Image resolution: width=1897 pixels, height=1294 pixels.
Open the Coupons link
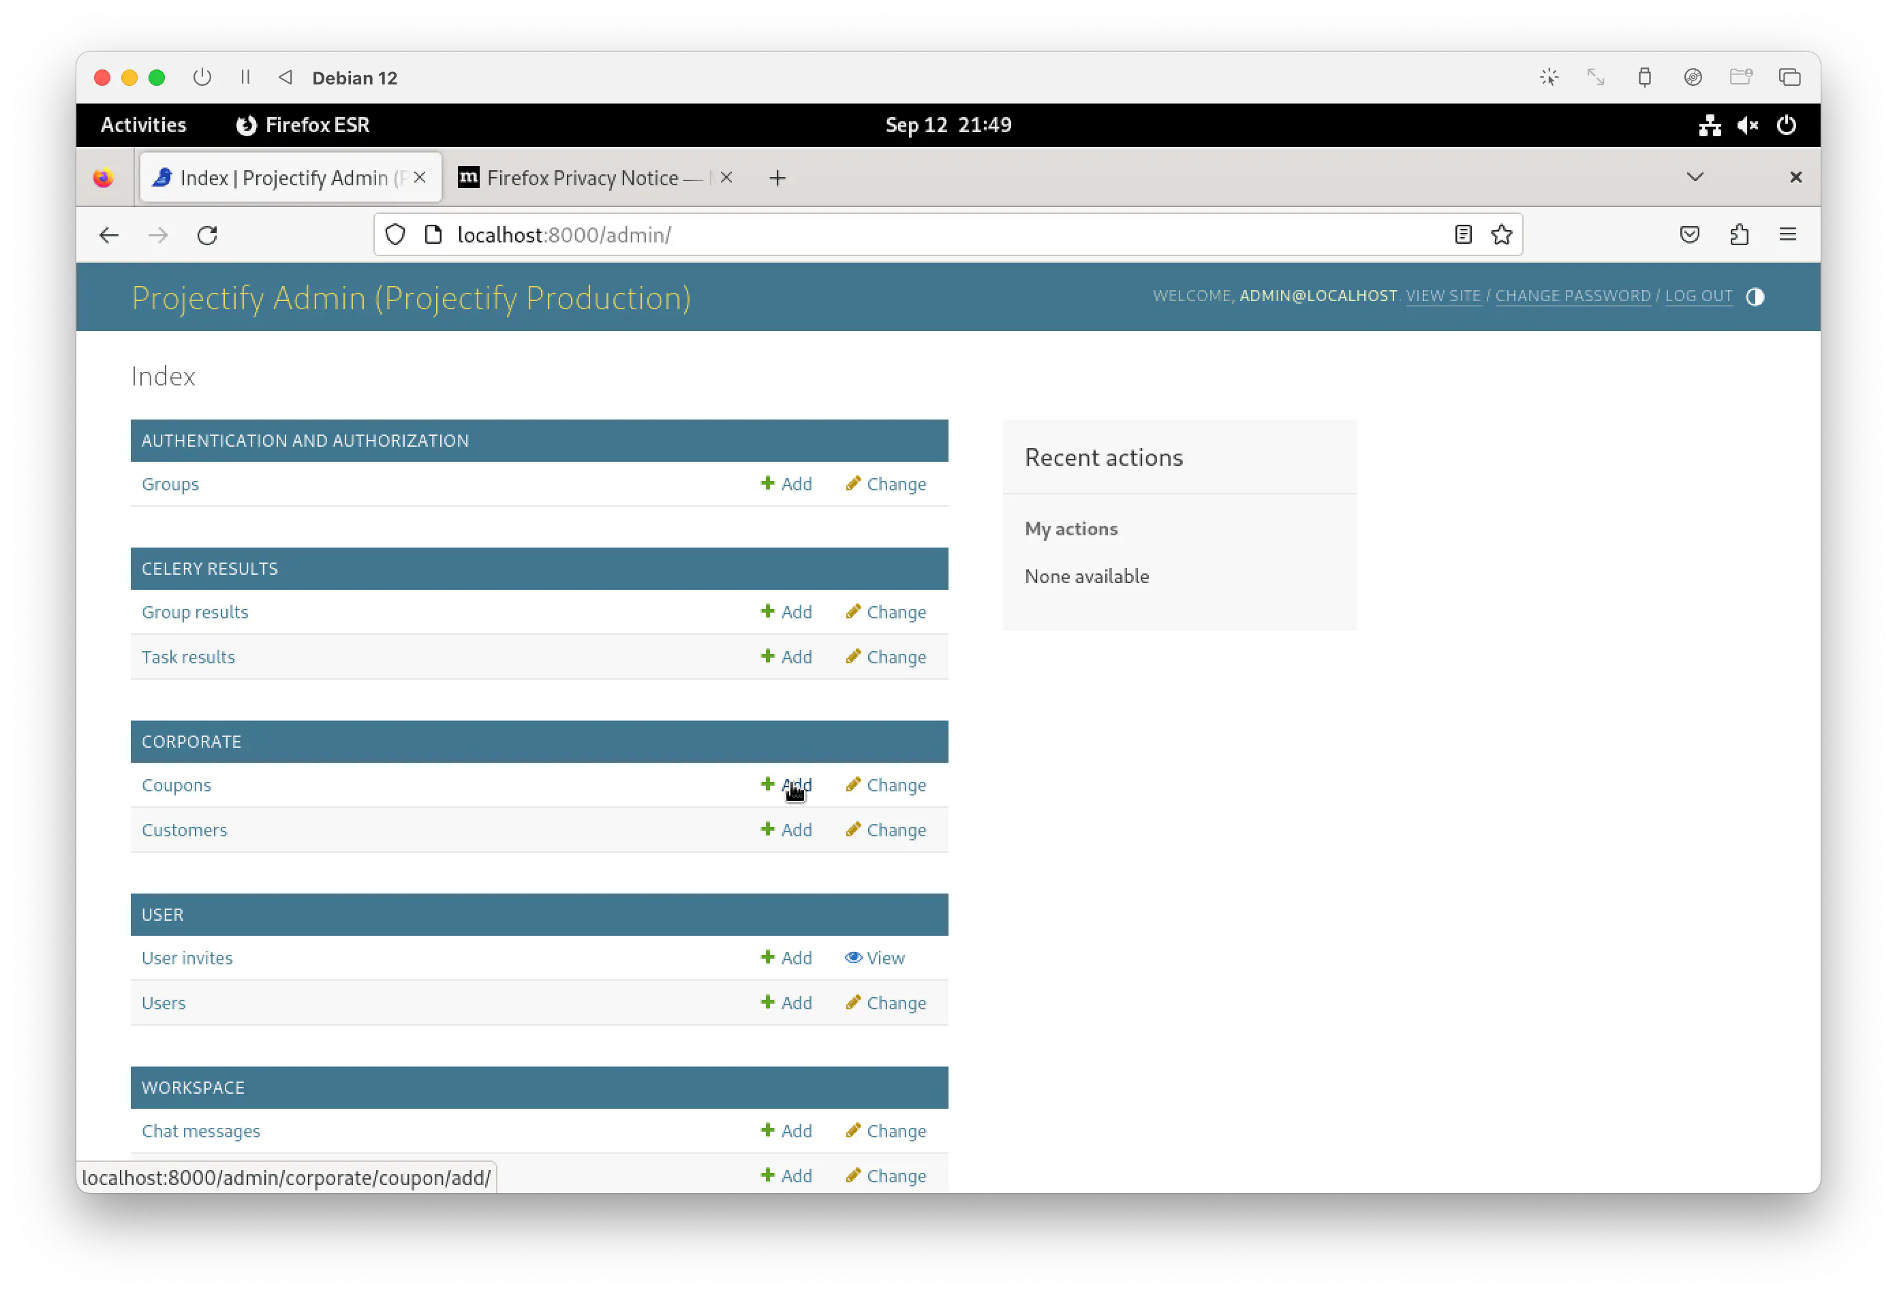[x=176, y=785]
